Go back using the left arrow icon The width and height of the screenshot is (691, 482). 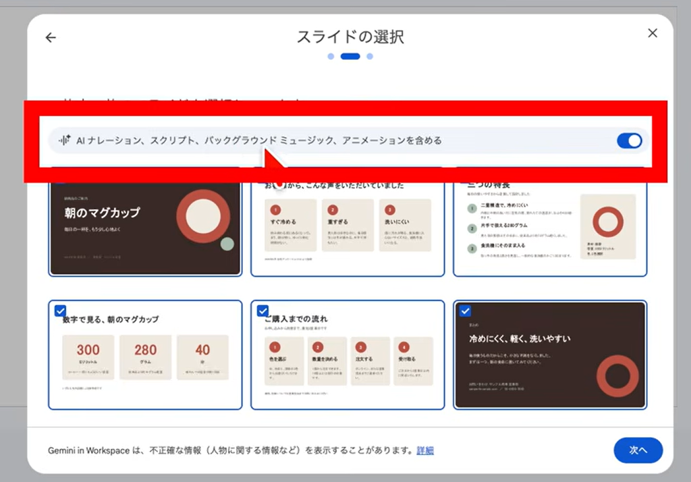51,38
